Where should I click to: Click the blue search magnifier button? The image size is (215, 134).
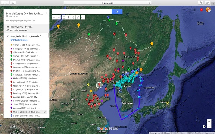[x=117, y=12]
